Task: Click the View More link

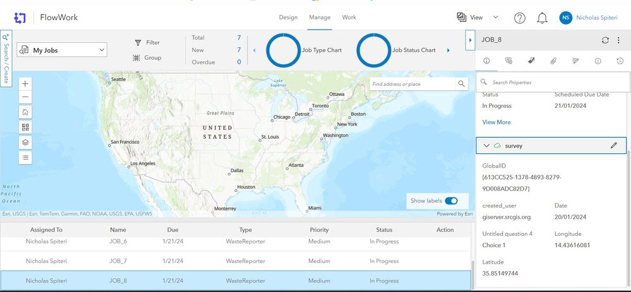Action: [x=496, y=122]
